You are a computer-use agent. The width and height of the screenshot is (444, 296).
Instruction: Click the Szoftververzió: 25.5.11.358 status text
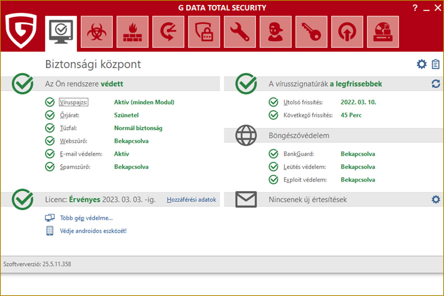[37, 264]
